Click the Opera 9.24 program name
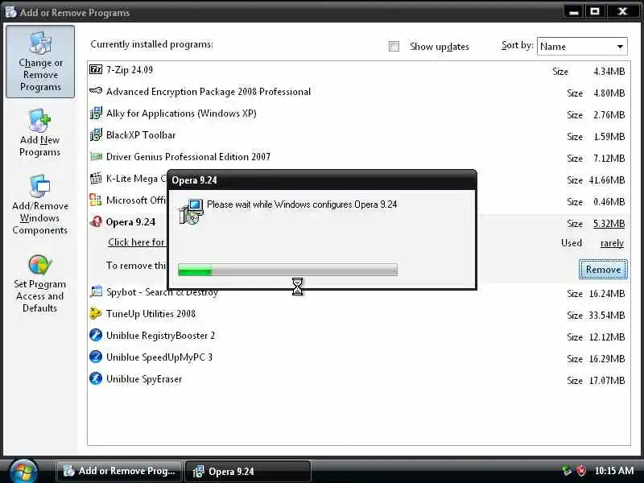 point(130,222)
